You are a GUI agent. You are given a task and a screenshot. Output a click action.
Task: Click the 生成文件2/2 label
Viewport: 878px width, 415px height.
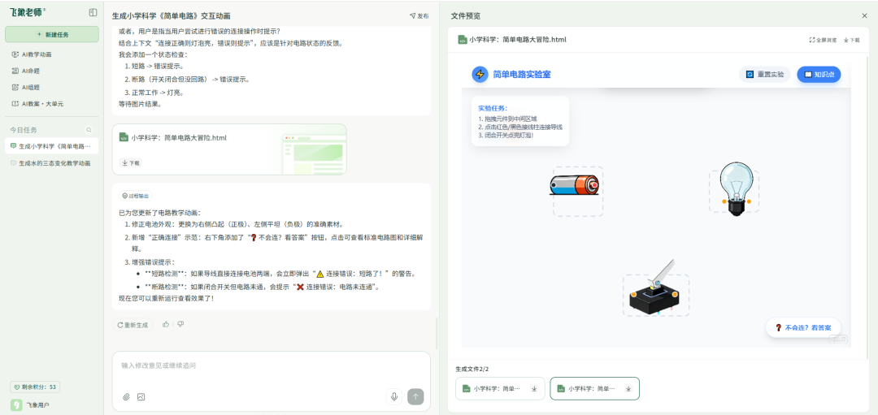tap(472, 370)
